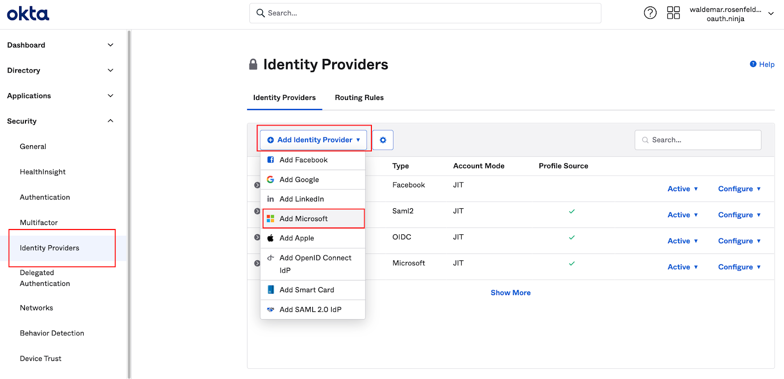Click the gear settings button beside Add Identity Provider

[x=383, y=140]
